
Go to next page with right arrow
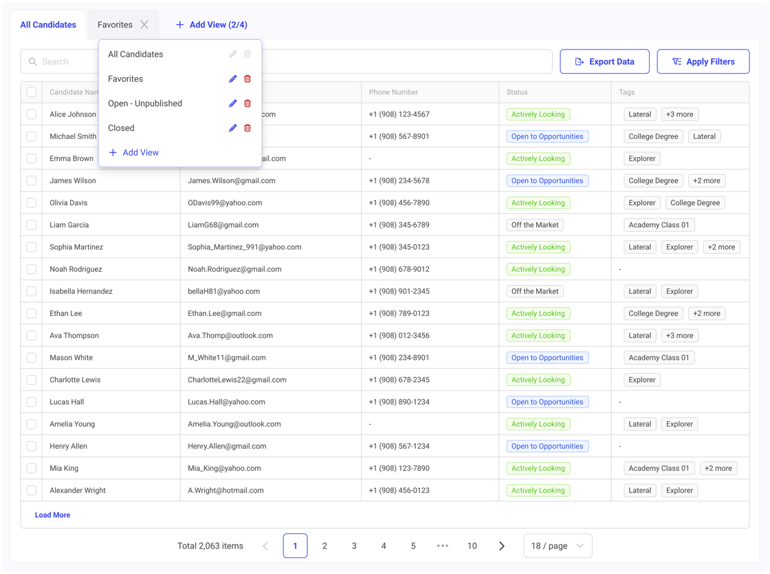502,546
